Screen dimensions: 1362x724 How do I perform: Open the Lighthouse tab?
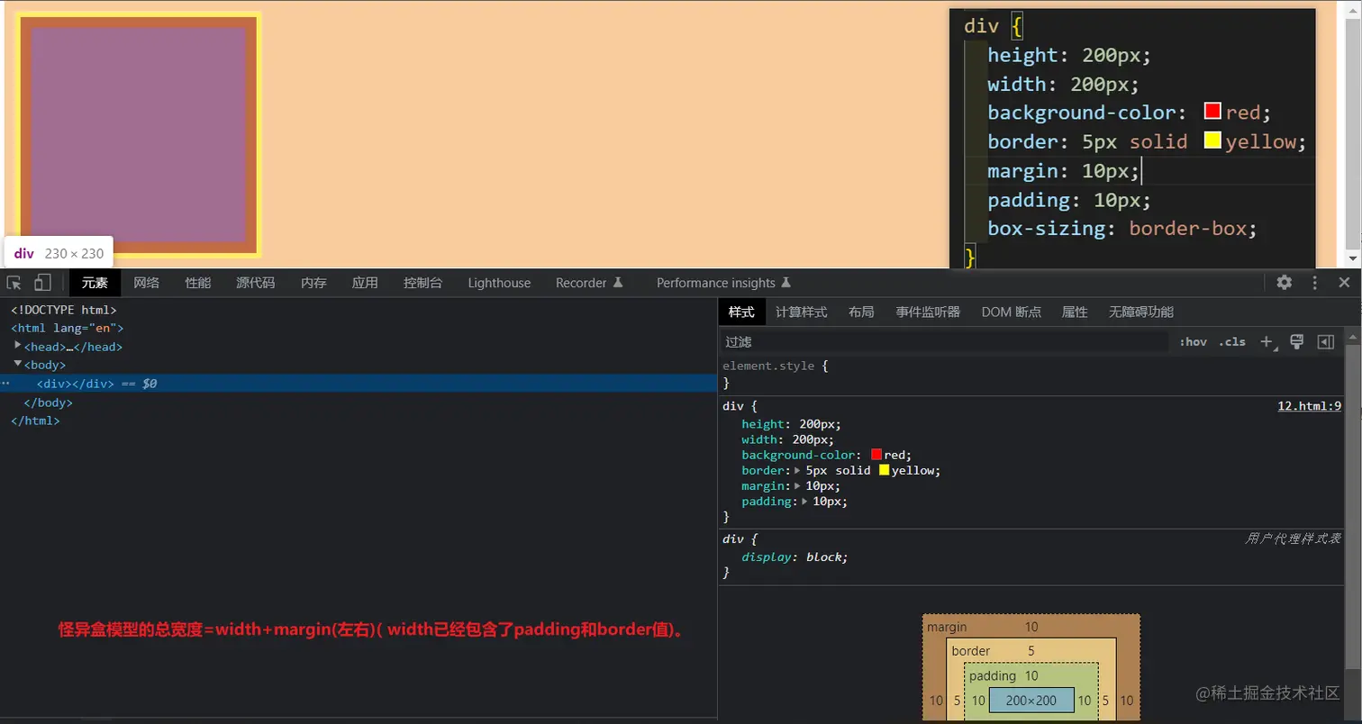click(x=499, y=283)
